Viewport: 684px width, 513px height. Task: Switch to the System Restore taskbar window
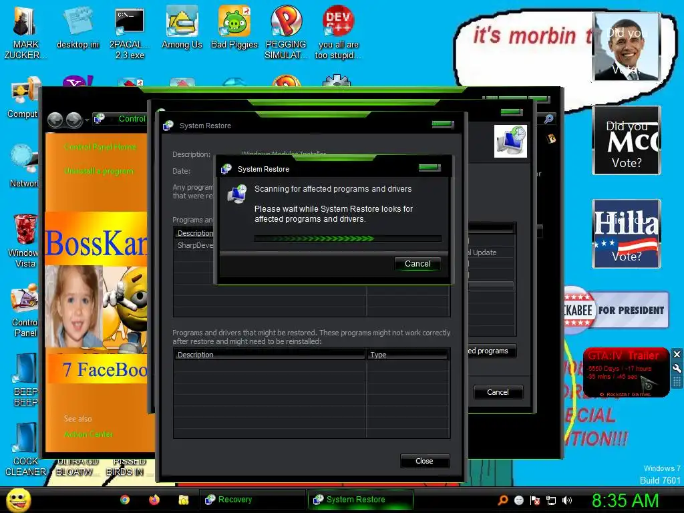(x=360, y=500)
